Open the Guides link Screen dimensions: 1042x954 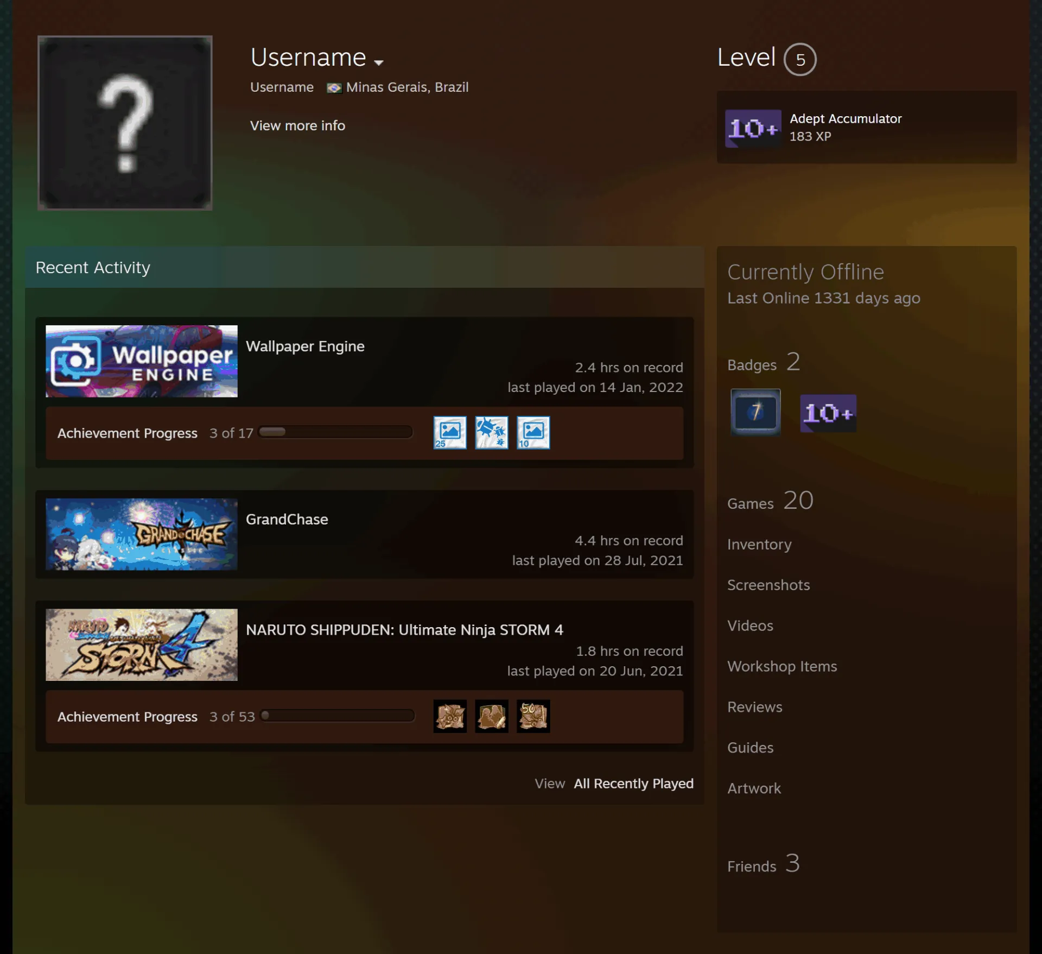(x=750, y=748)
